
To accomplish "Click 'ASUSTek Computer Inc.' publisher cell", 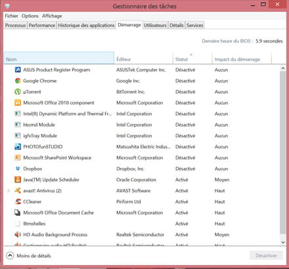I will 141,70.
